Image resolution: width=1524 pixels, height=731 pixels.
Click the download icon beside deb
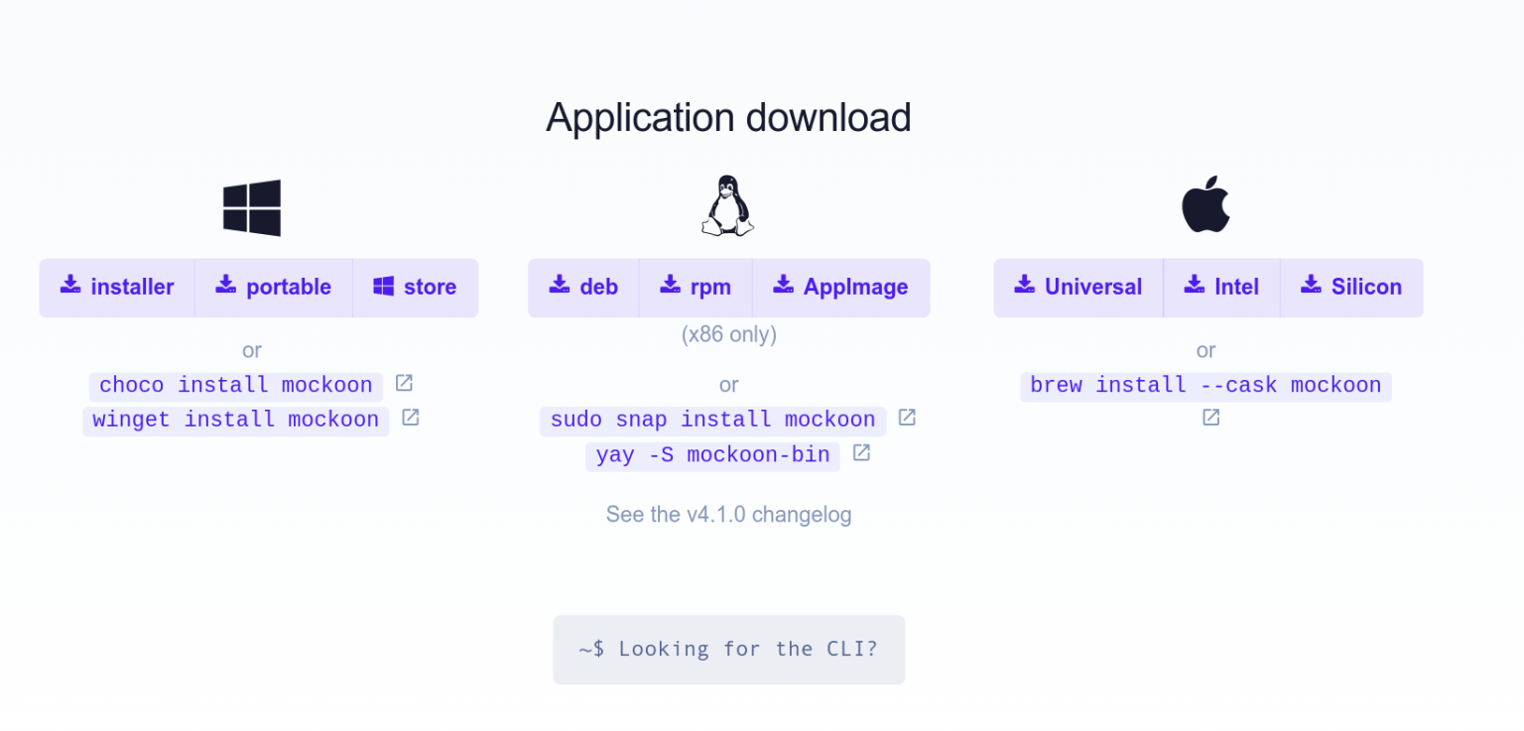(560, 286)
